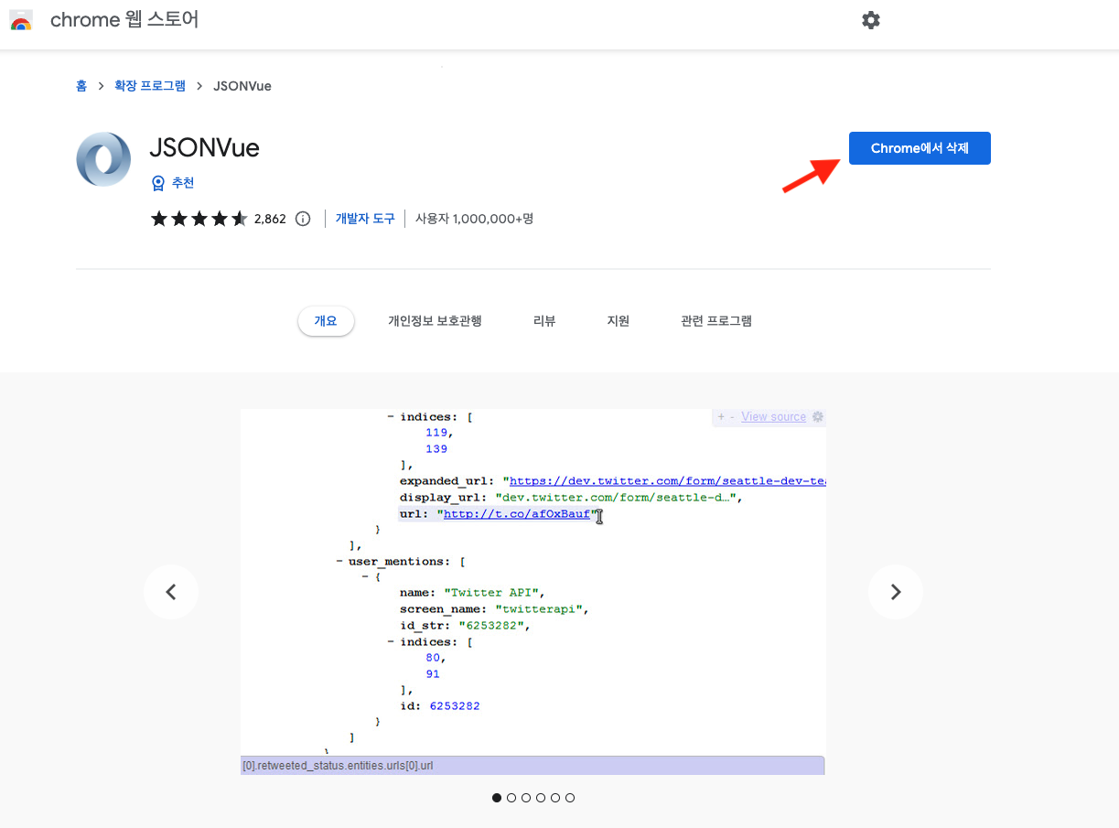Open rating info circle icon
1119x828 pixels.
coord(303,219)
